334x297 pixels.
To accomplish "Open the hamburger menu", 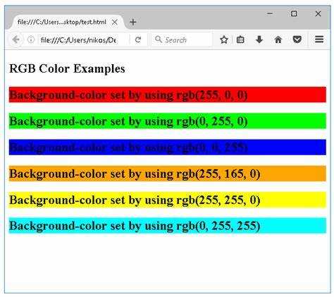I will (x=319, y=40).
